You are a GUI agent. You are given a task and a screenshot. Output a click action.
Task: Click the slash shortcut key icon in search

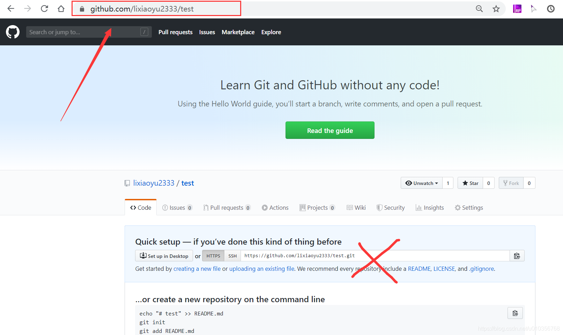pyautogui.click(x=144, y=32)
